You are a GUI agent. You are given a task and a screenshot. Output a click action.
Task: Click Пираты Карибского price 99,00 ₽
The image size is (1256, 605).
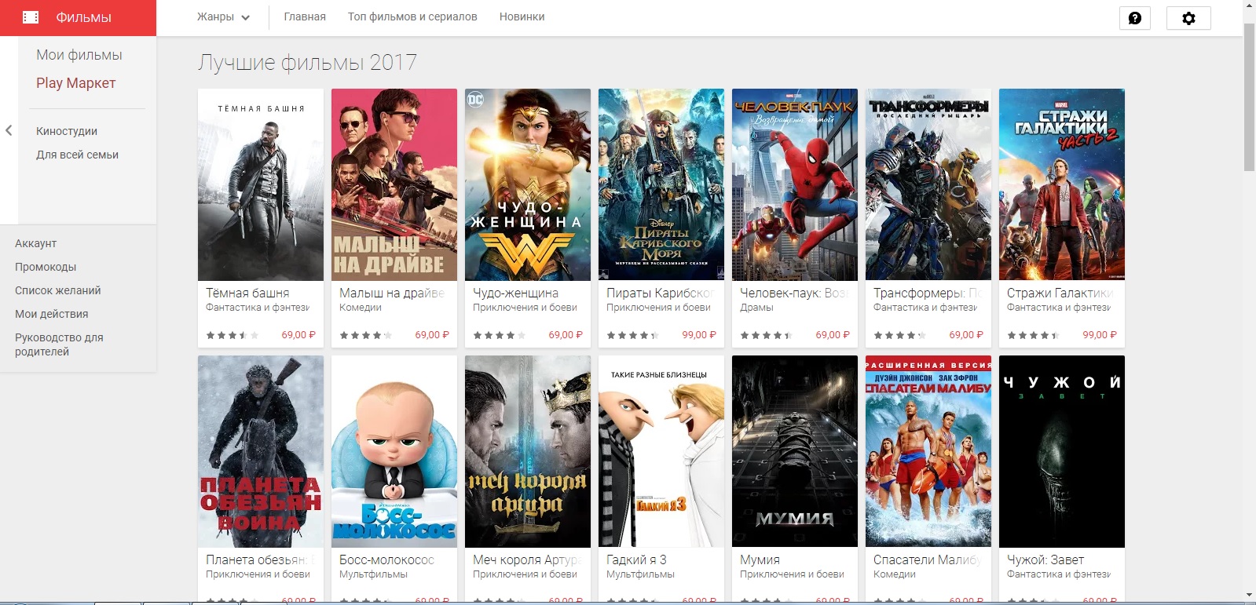click(699, 335)
